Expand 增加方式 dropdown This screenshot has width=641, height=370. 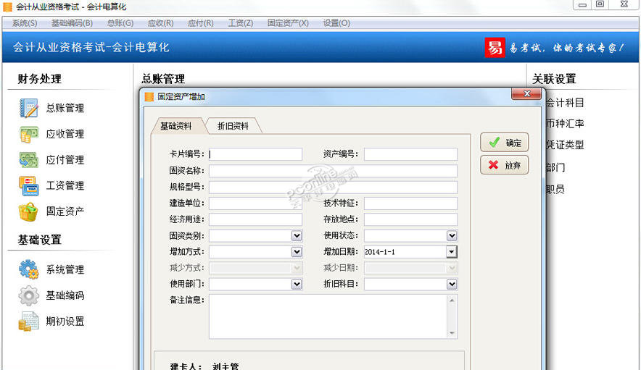click(x=297, y=252)
